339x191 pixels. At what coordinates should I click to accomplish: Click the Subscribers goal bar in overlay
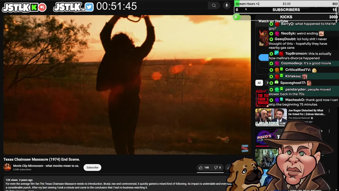pos(286,10)
